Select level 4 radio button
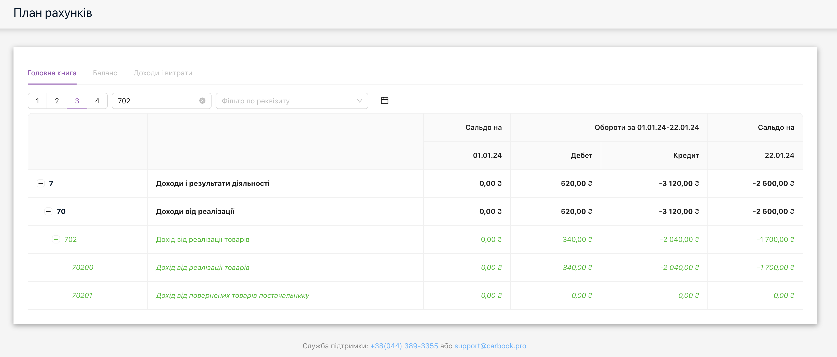Screen dimensions: 837x357 [97, 101]
